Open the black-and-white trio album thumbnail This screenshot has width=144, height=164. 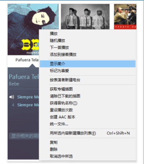point(85,17)
